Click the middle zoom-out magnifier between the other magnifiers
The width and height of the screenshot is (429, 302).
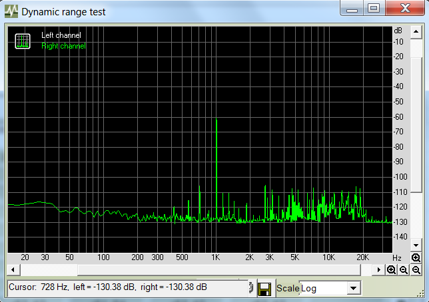coord(404,270)
